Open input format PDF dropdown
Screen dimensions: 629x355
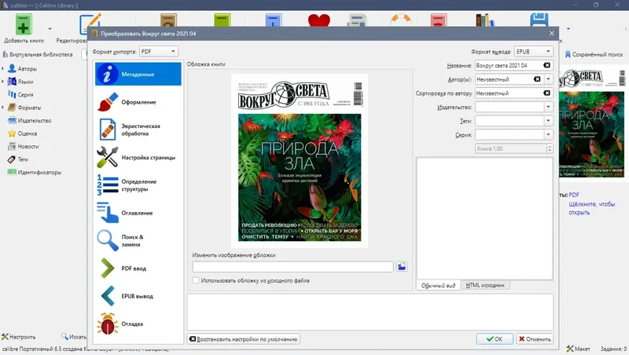tap(159, 51)
